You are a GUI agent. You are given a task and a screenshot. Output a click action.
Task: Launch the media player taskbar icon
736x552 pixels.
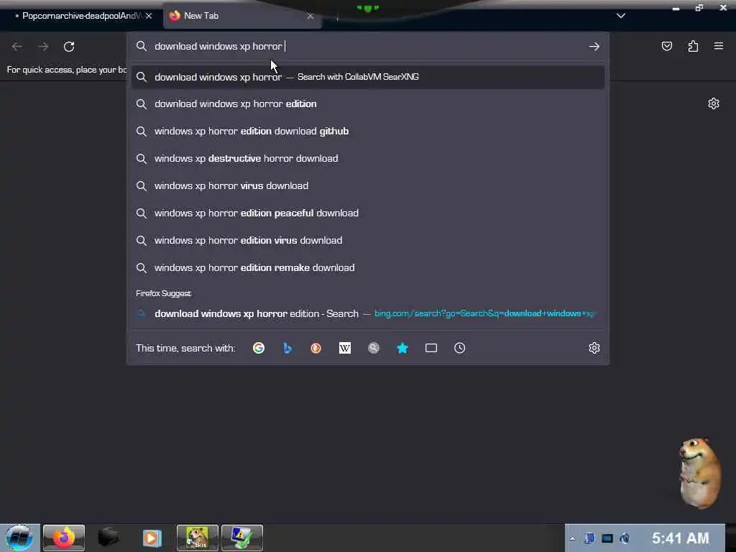tap(152, 538)
